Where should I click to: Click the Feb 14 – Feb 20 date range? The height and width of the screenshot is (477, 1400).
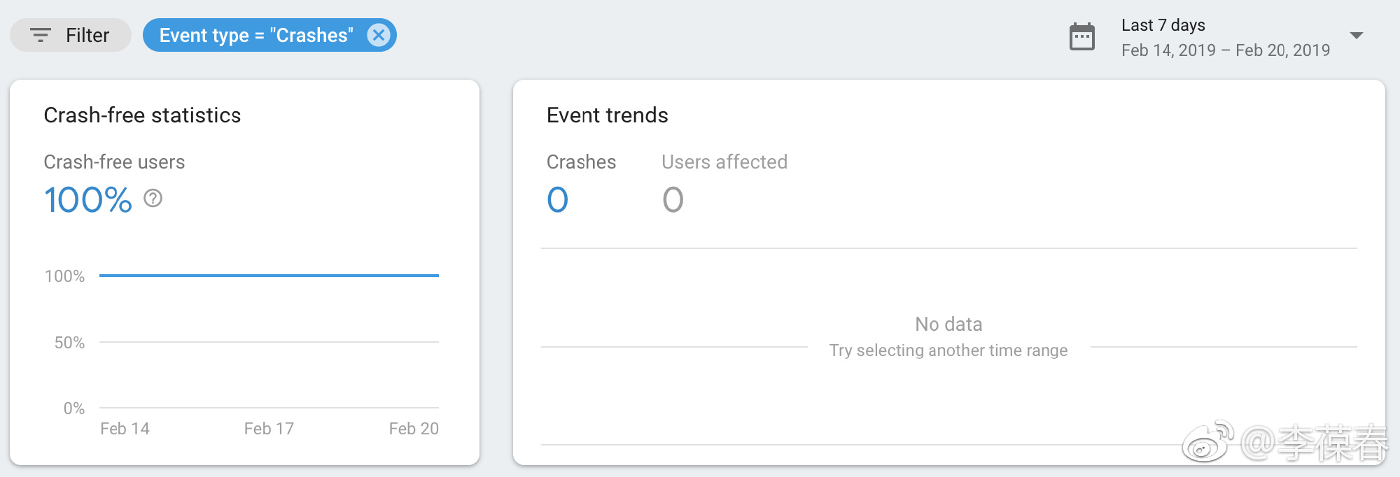click(x=1225, y=50)
